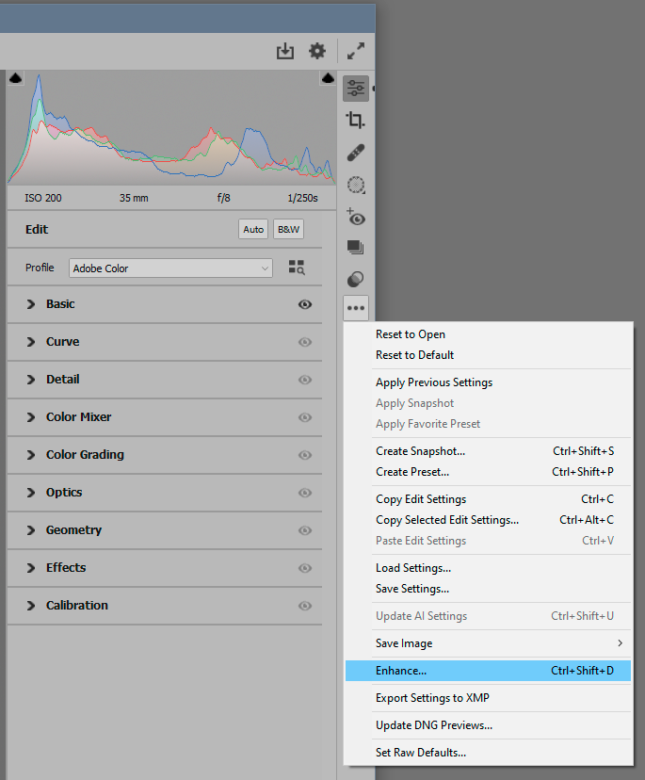Viewport: 645px width, 780px height.
Task: Select the Healing tool bandage icon
Action: click(x=356, y=153)
